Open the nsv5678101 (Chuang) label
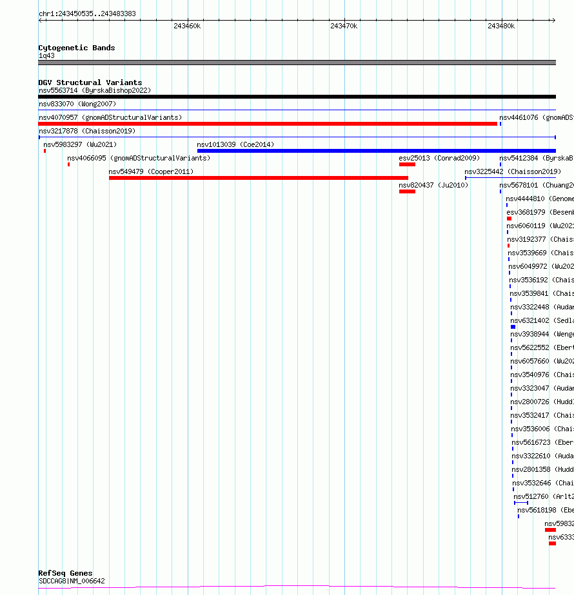The height and width of the screenshot is (595, 574). (537, 185)
